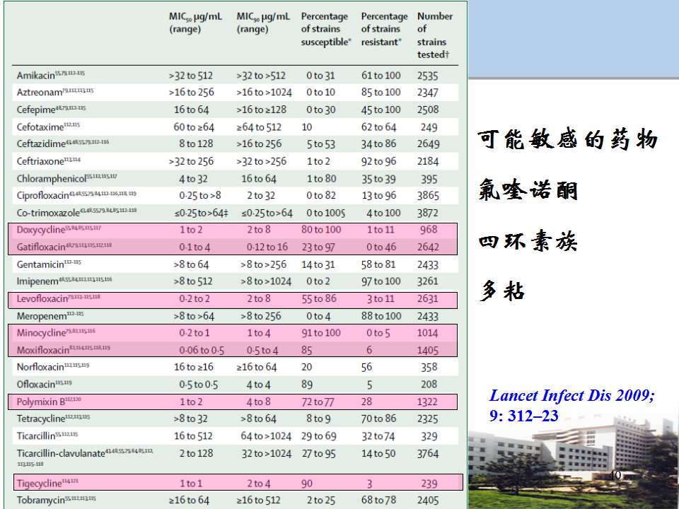Click the Norfloxacin drug name
This screenshot has width=679, height=509.
click(40, 367)
